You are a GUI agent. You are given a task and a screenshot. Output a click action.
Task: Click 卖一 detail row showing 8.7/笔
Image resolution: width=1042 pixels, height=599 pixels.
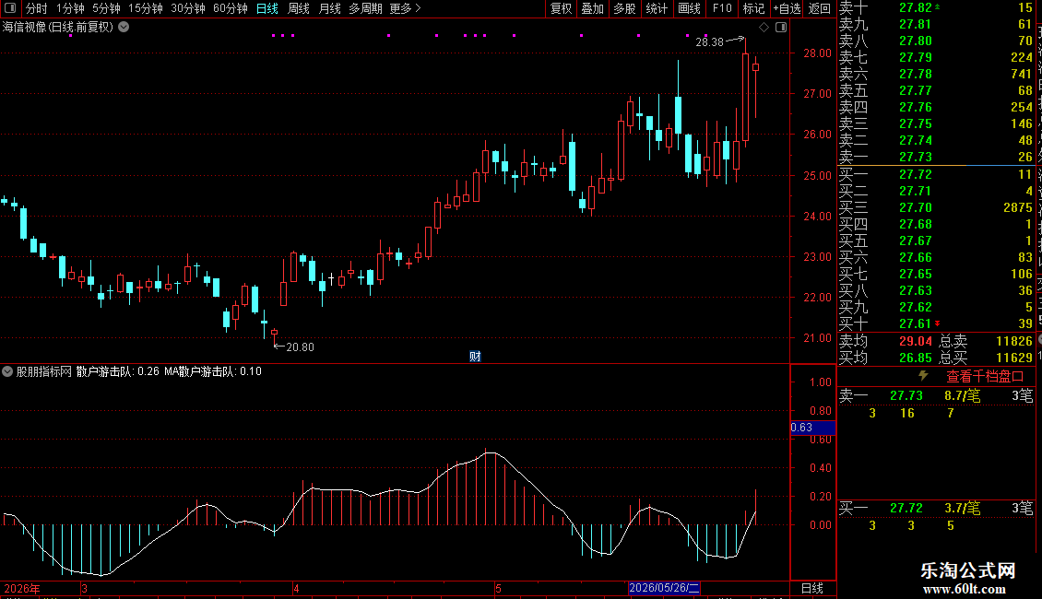pyautogui.click(x=936, y=395)
